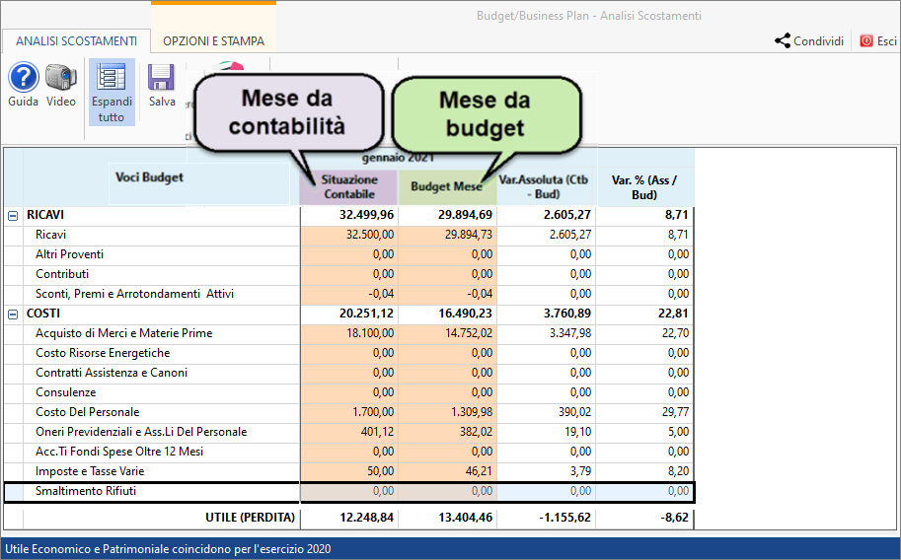
Task: Click the status bar message about esercizio 2020
Action: tap(169, 549)
